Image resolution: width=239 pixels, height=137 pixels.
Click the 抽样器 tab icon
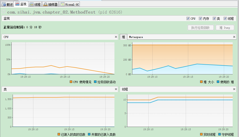pyautogui.click(x=45, y=5)
